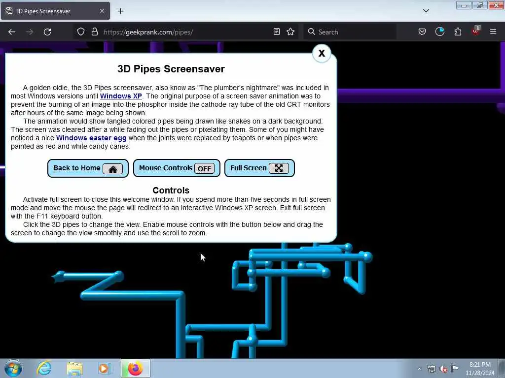Select the 3D Pipes Screensaver tab
The width and height of the screenshot is (505, 378).
55,11
